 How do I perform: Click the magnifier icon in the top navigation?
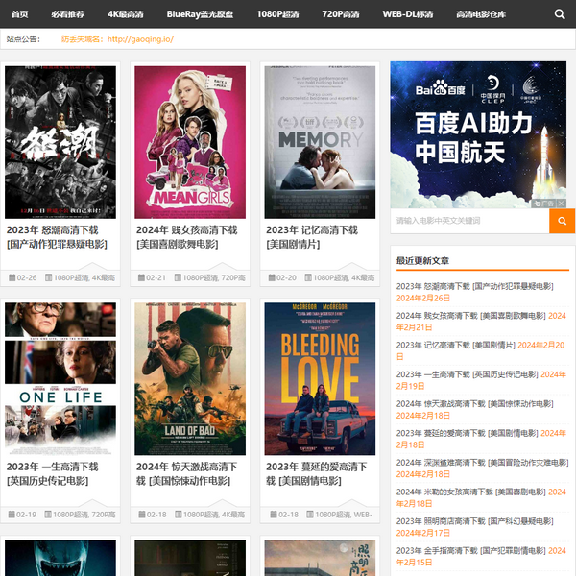560,14
